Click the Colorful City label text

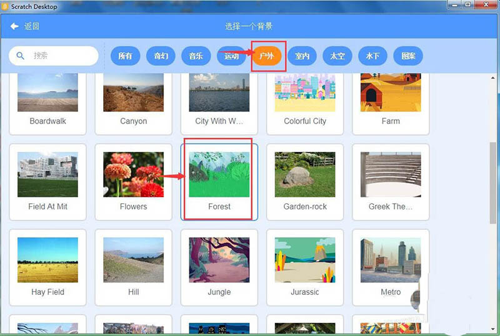[x=305, y=121]
